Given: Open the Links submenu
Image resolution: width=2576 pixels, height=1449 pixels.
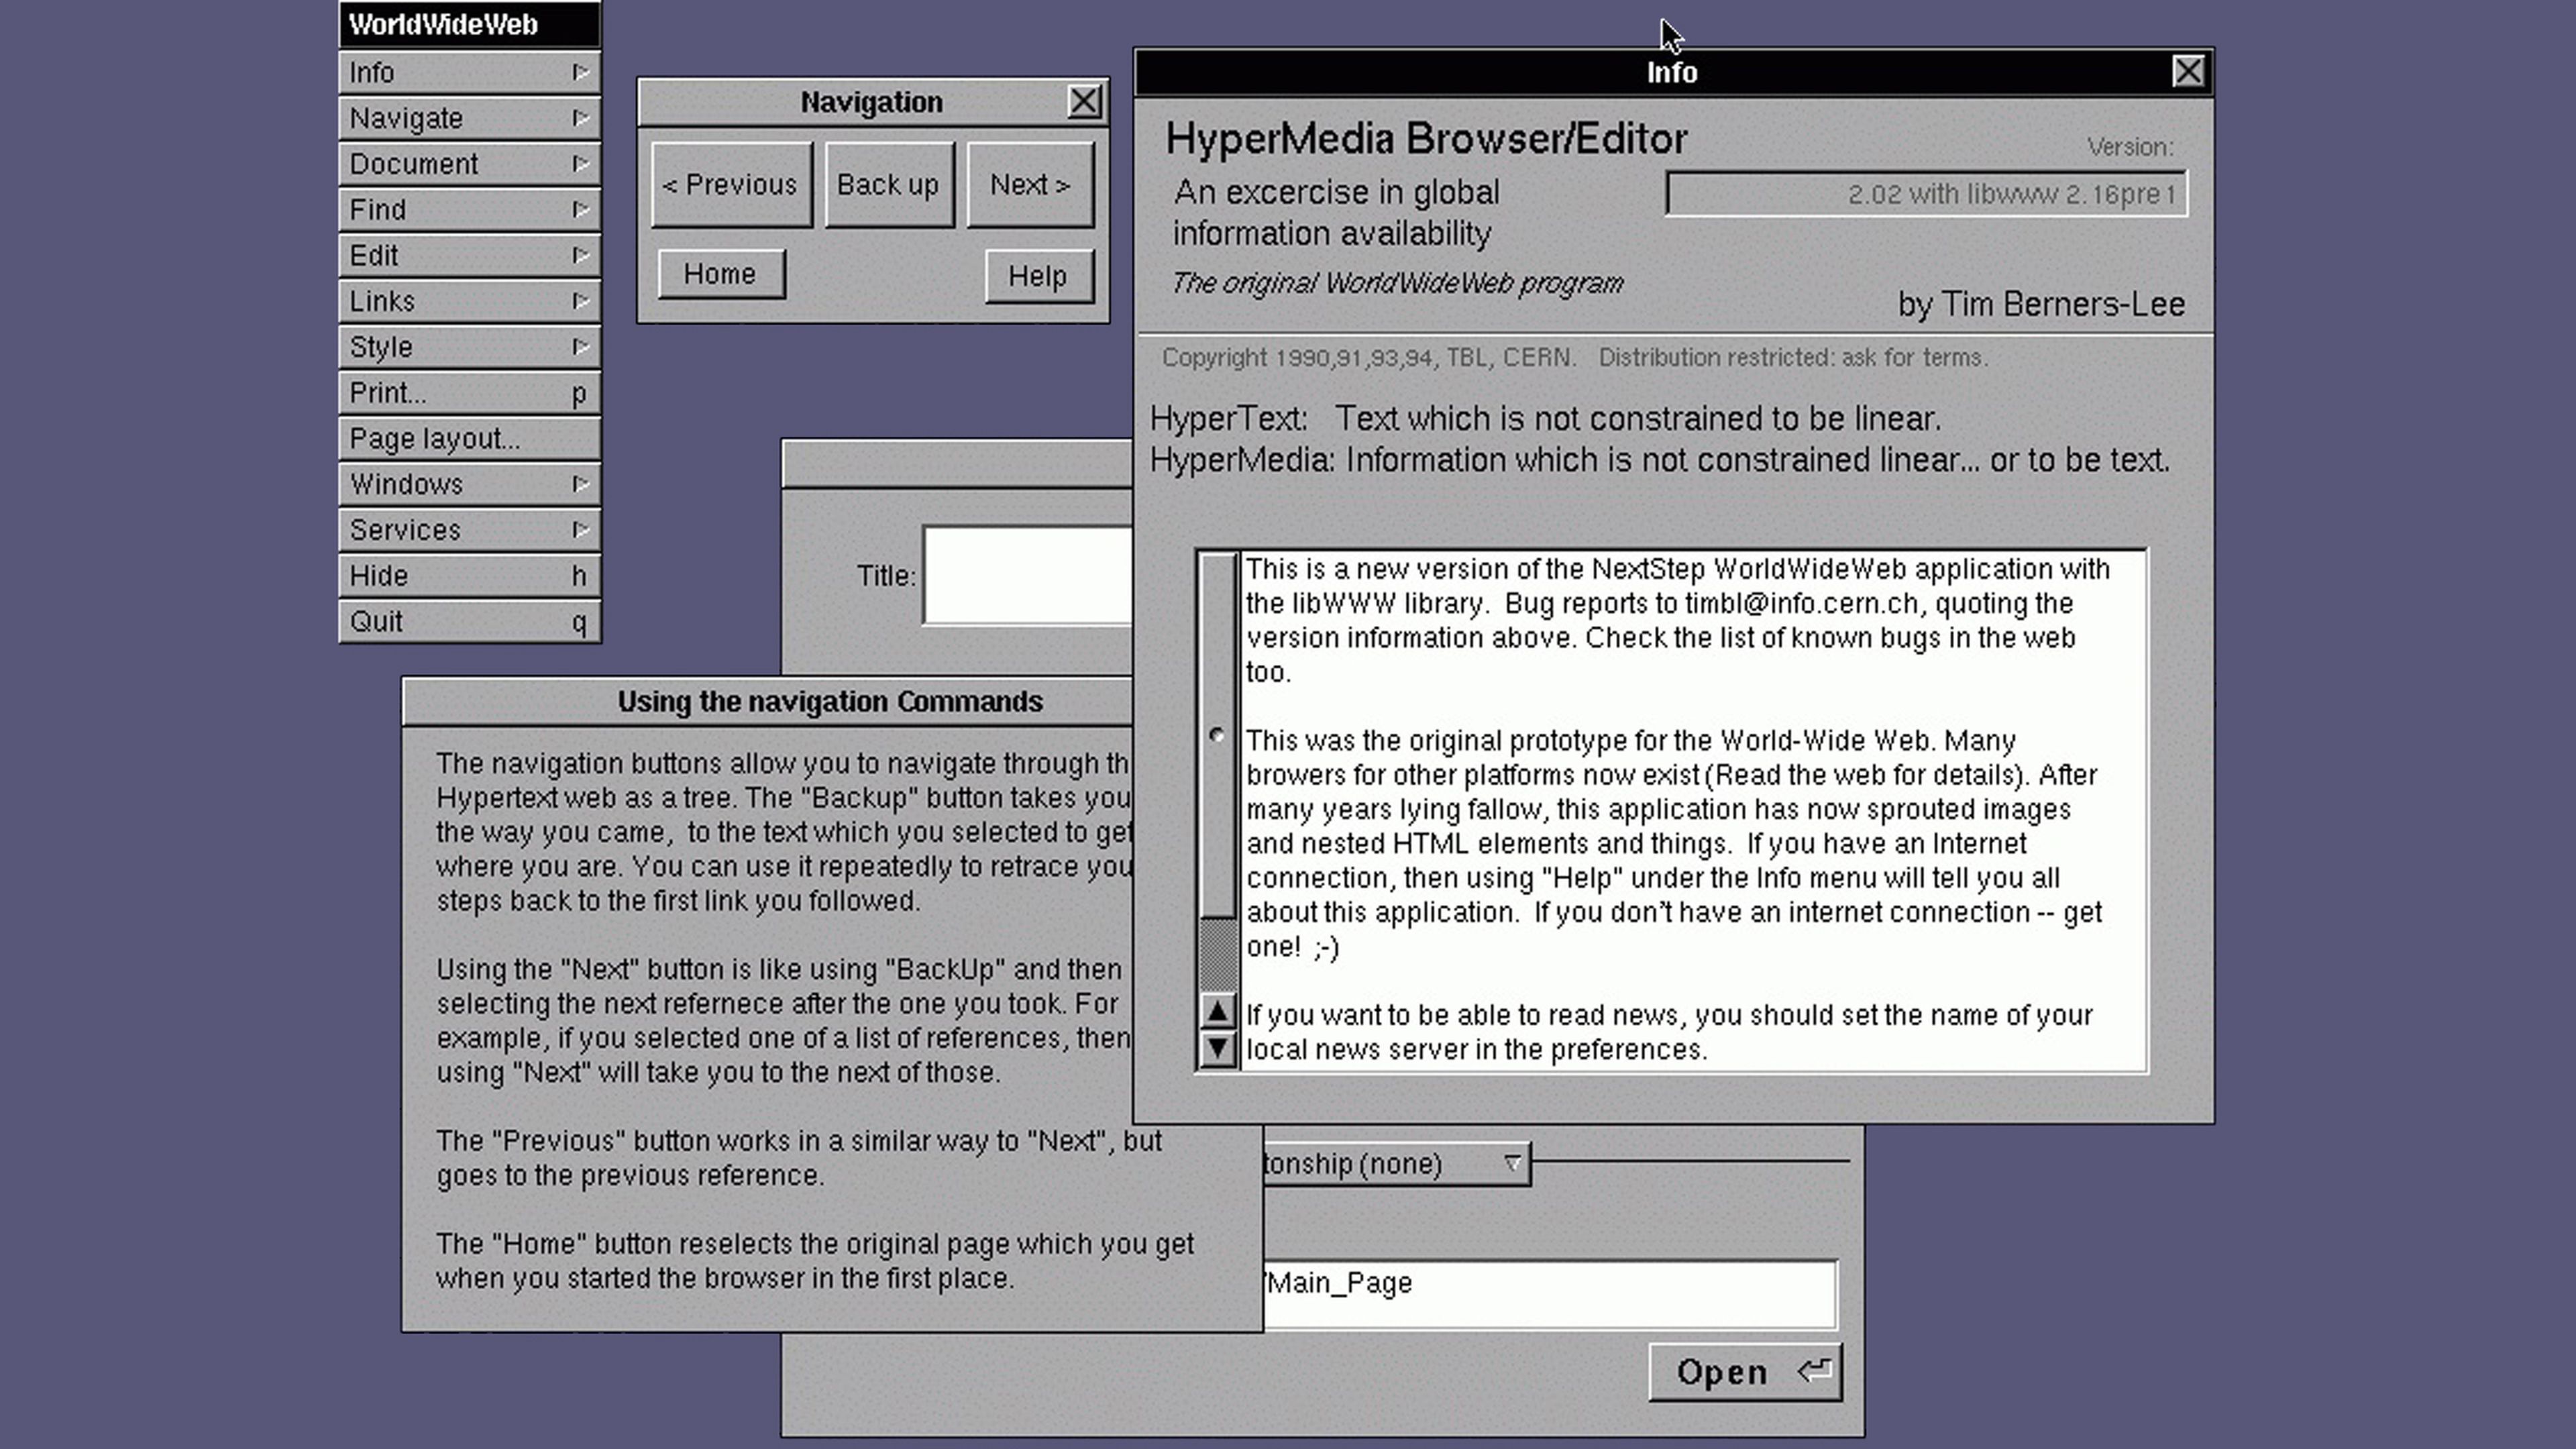Looking at the screenshot, I should (469, 301).
